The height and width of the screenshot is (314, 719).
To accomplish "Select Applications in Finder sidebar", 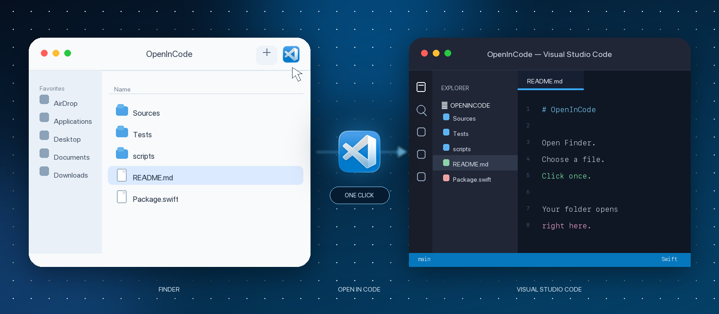I will coord(66,121).
